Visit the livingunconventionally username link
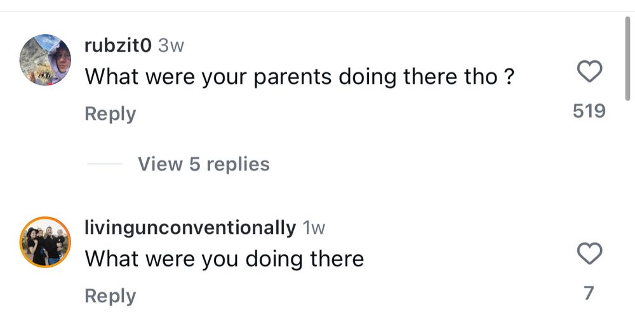The height and width of the screenshot is (327, 635). (x=190, y=228)
